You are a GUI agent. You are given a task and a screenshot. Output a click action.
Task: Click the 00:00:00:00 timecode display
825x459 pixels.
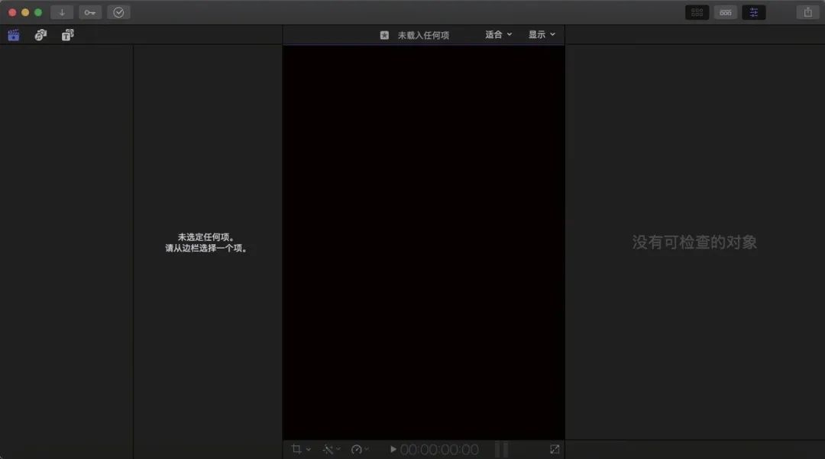[x=439, y=450]
